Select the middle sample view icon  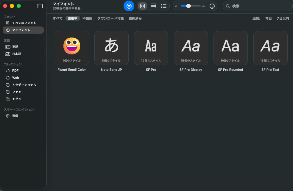[153, 6]
